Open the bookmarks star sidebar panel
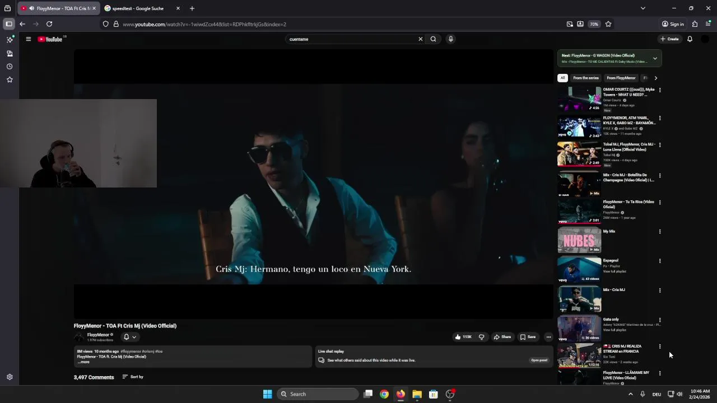This screenshot has height=403, width=717. [10, 79]
